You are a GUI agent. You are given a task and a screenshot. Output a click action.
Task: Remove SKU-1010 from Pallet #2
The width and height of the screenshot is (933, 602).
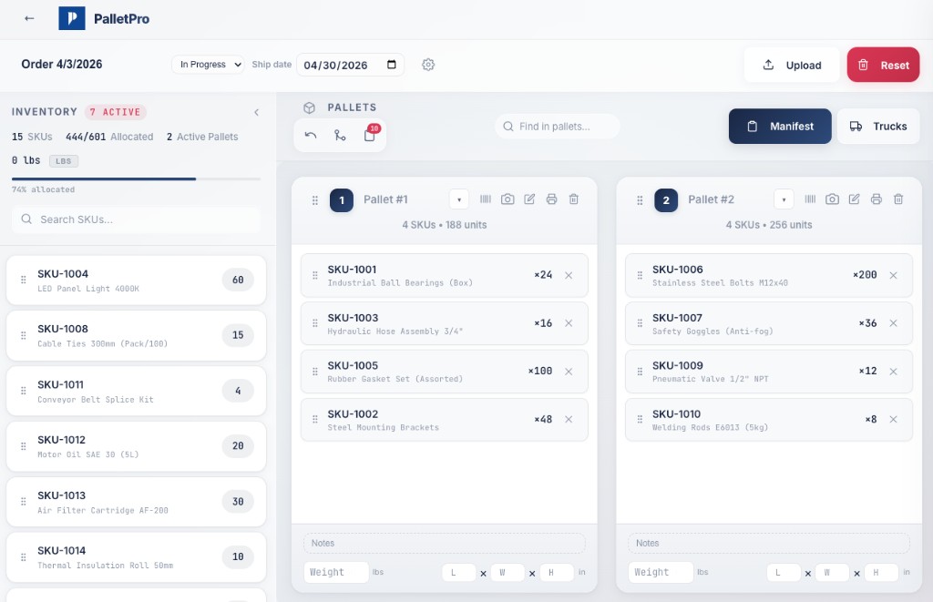tap(894, 419)
